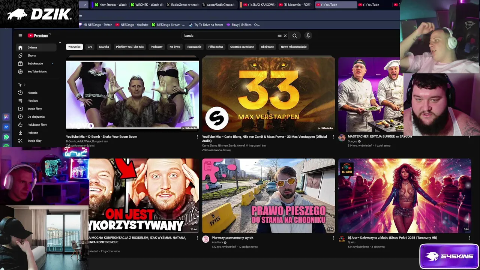Open Bitwy G4Skins bookmark
Screen dimensions: 480x270
click(243, 25)
